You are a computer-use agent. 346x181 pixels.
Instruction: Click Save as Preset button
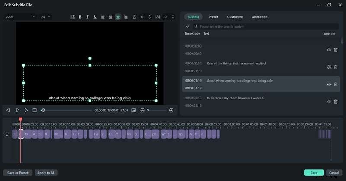point(18,173)
